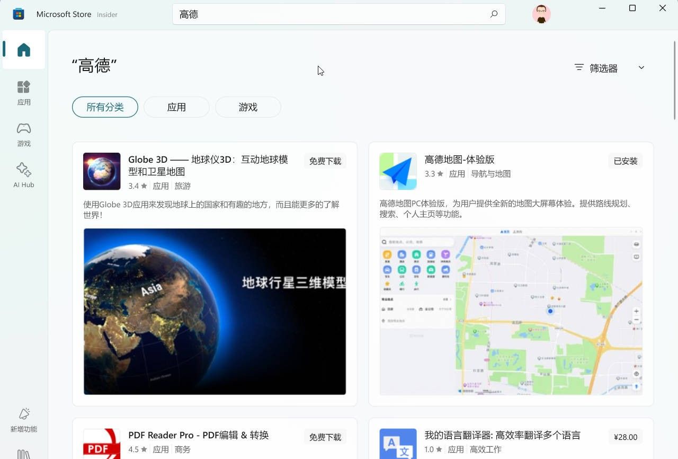Click the 商务 category label
The image size is (678, 459).
coord(183,449)
